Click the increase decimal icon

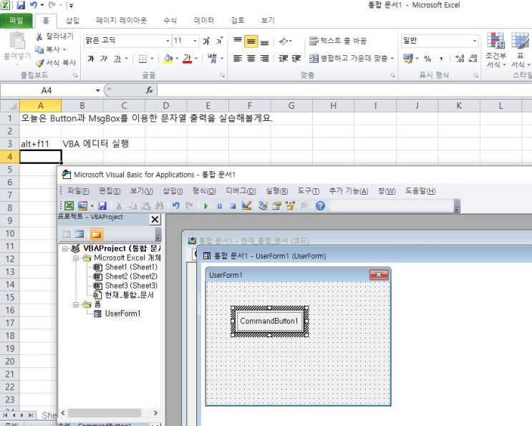click(x=460, y=59)
